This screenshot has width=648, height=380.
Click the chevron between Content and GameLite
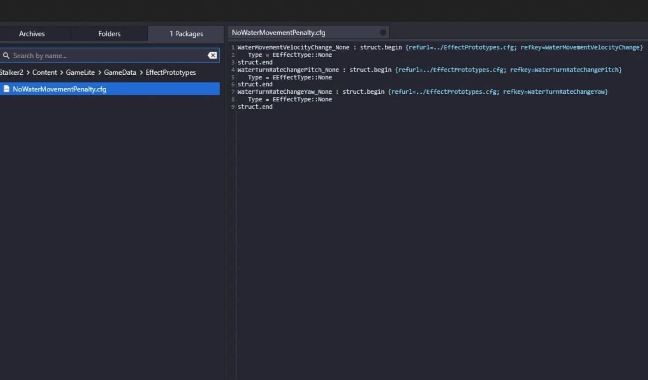pyautogui.click(x=62, y=72)
